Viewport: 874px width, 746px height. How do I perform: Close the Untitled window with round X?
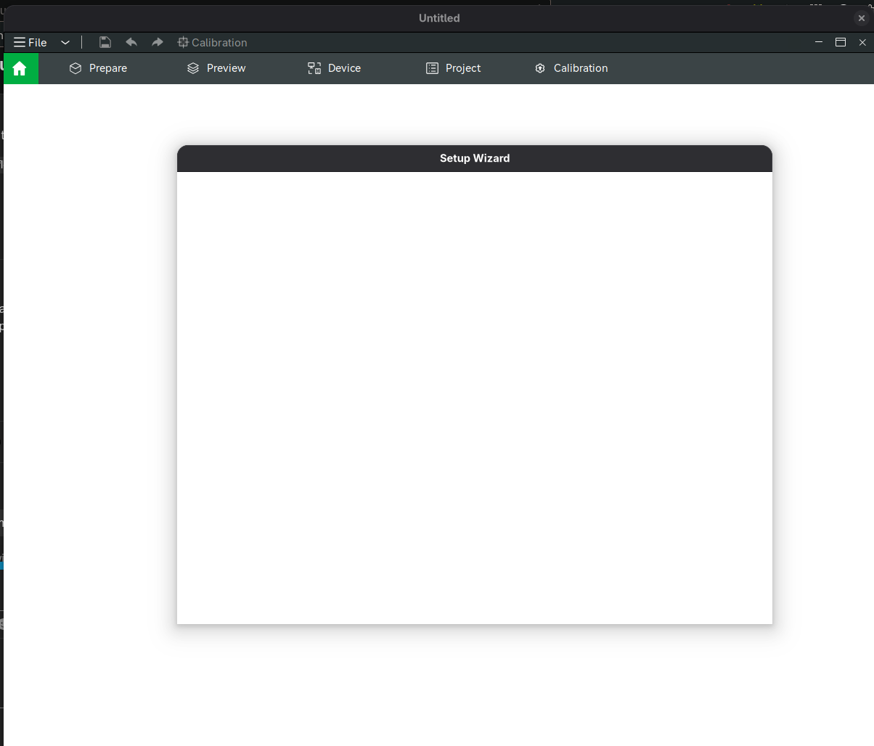(862, 18)
